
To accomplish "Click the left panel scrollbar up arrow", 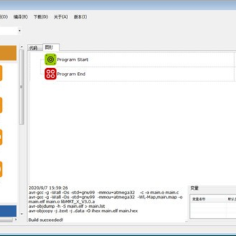I will 22,47.
